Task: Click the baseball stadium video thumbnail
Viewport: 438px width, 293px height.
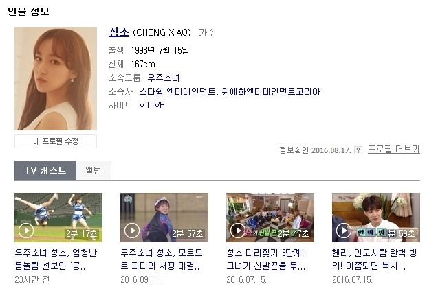Action: (x=58, y=217)
